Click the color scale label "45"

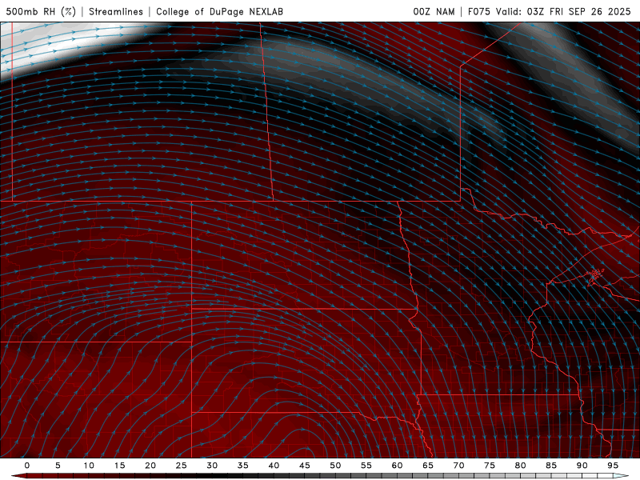coord(305,466)
